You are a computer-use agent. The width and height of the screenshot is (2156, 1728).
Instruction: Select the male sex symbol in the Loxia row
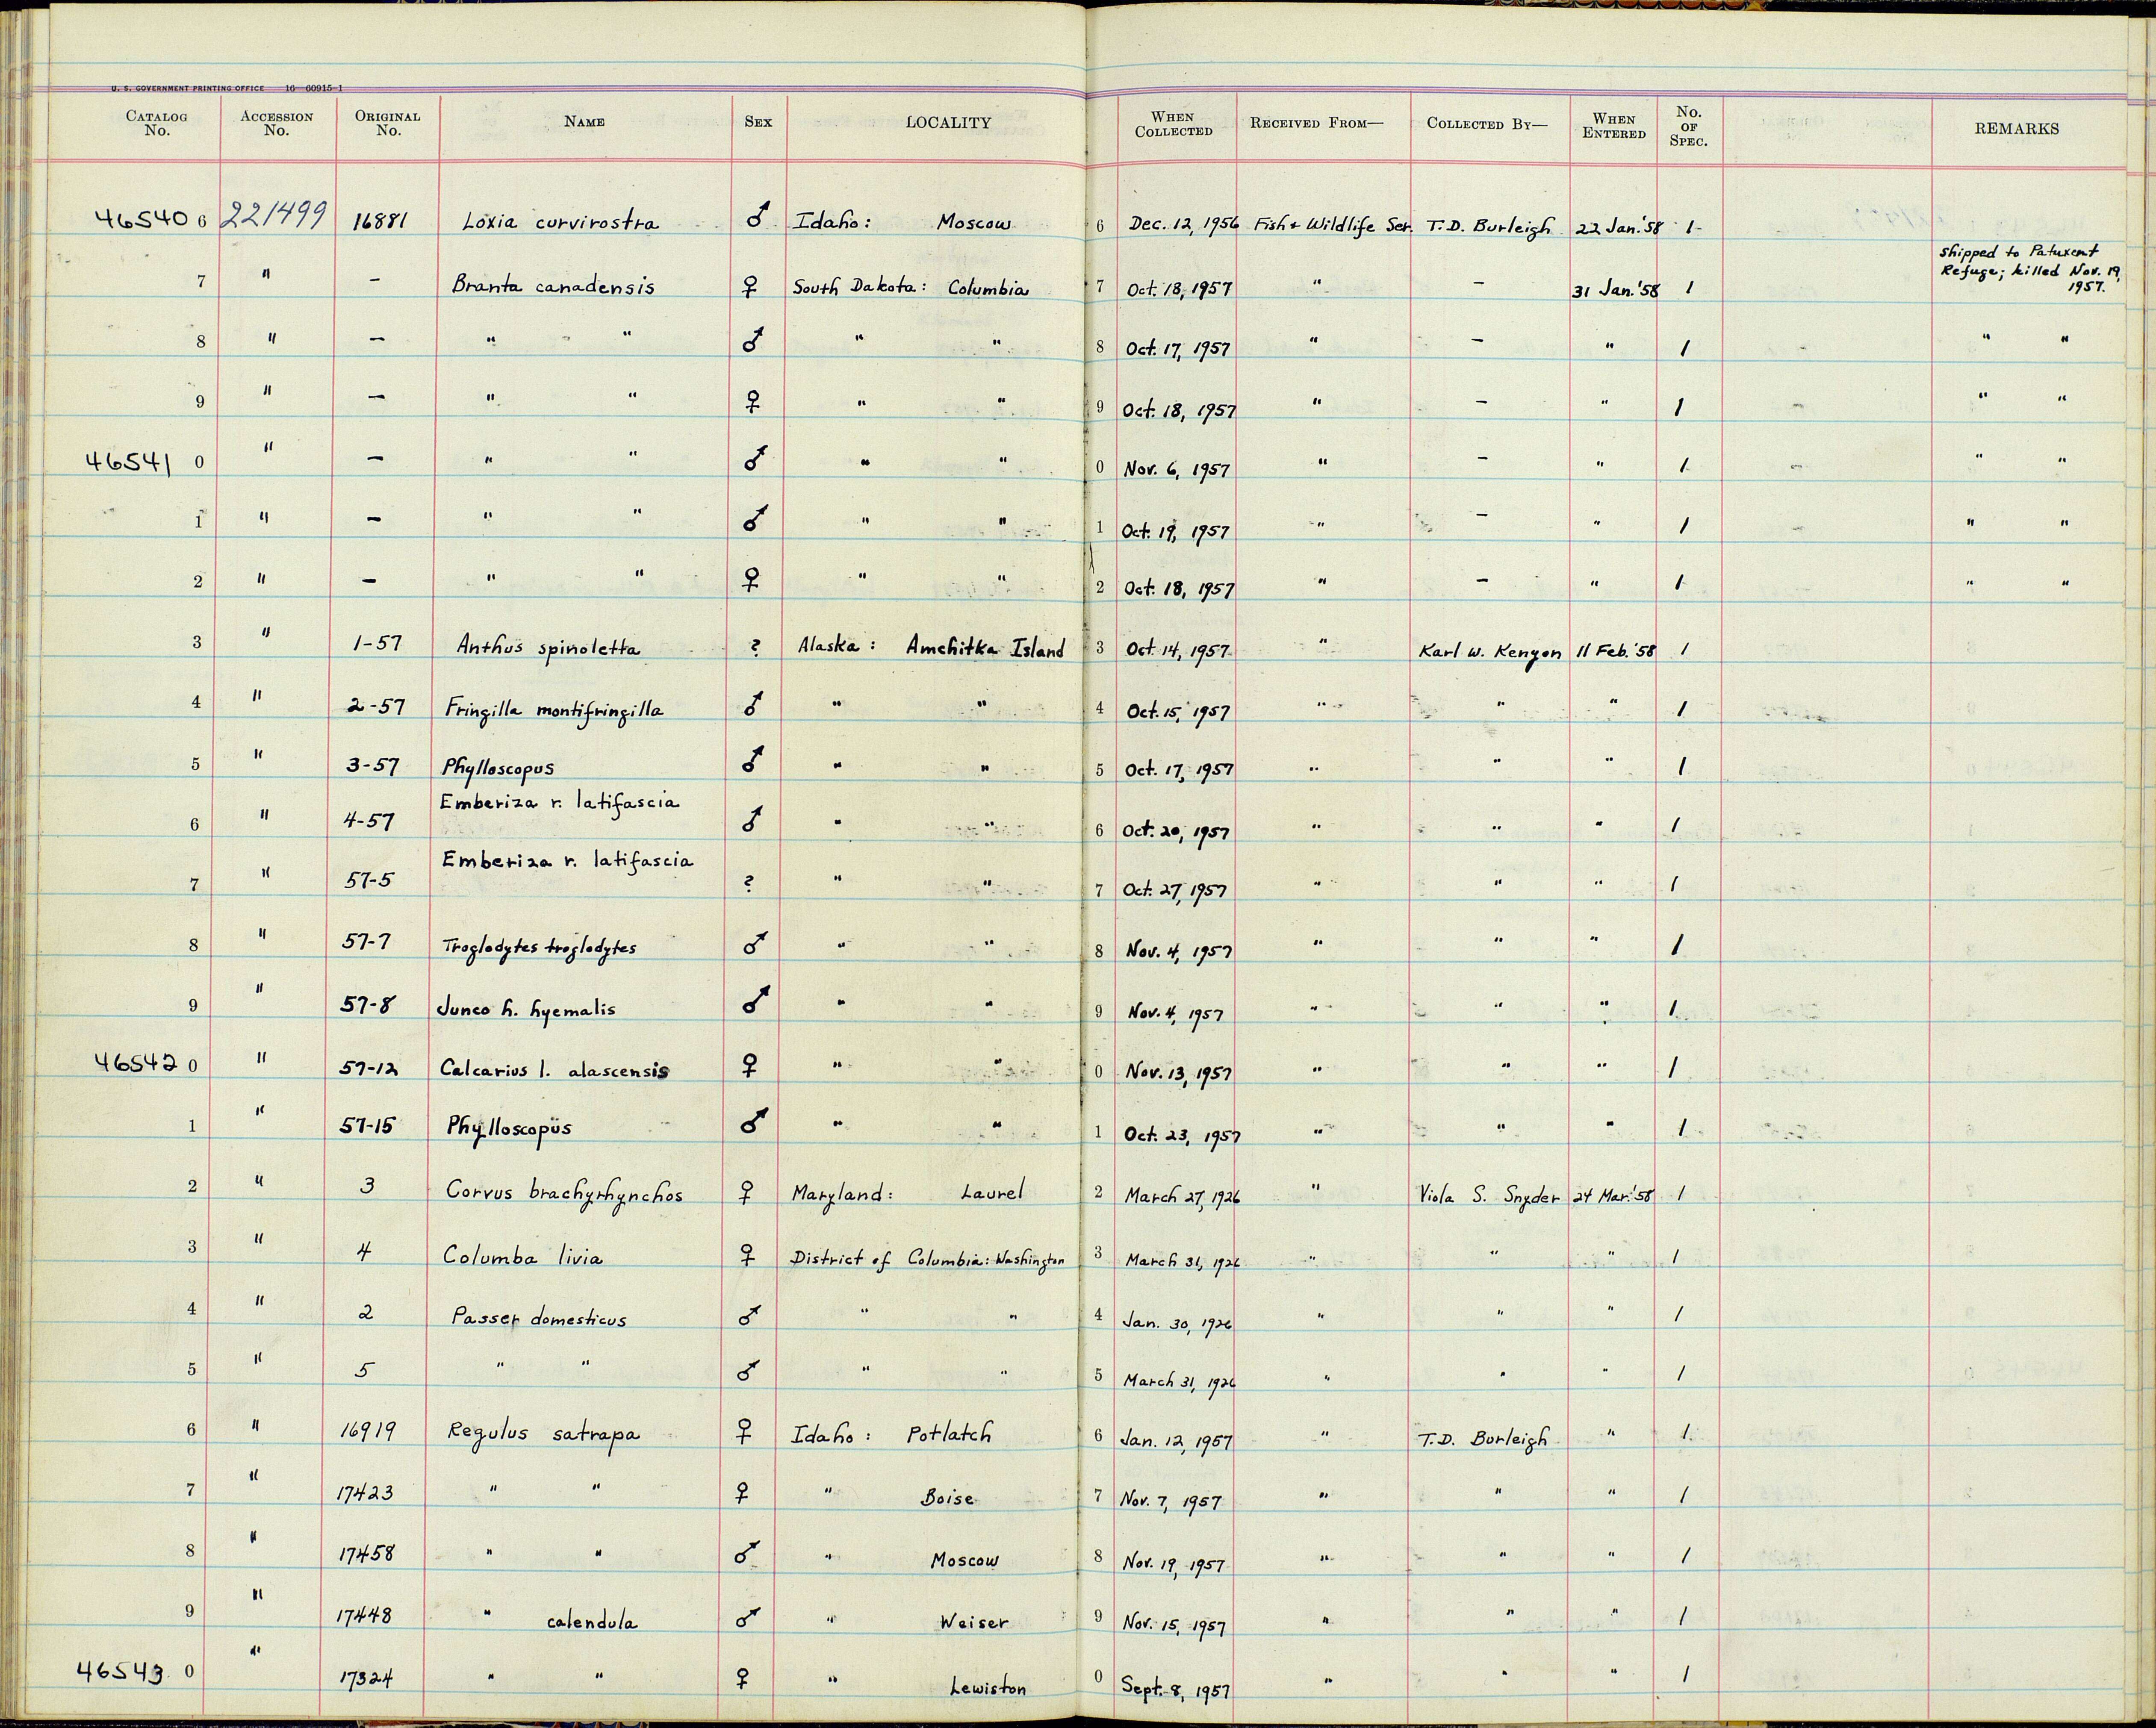(x=758, y=215)
